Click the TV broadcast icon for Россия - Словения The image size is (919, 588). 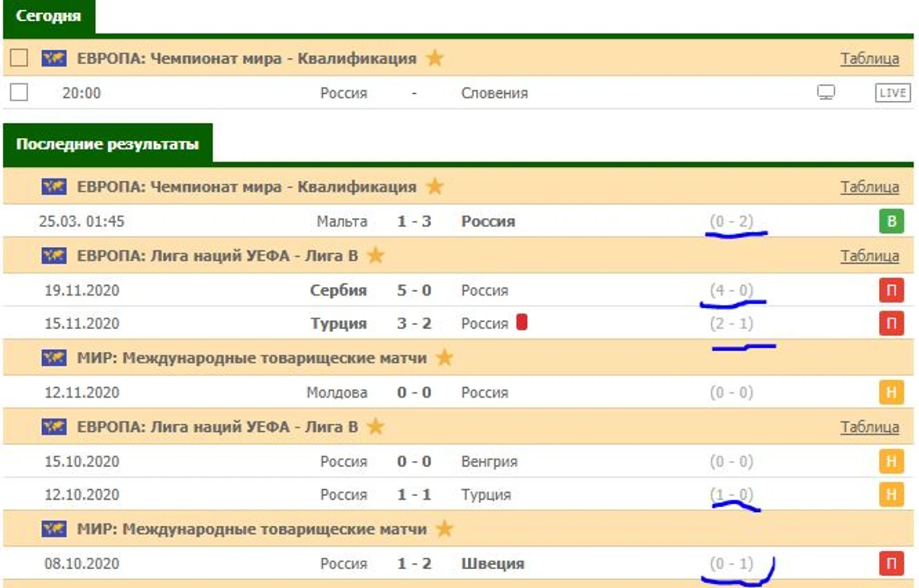click(826, 93)
